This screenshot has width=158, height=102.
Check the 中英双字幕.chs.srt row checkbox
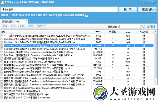(2, 68)
